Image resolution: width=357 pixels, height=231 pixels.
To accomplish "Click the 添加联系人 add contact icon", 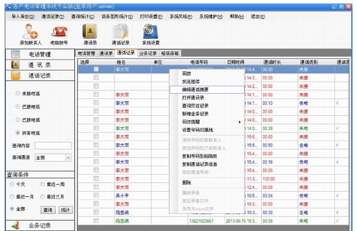I will (30, 31).
